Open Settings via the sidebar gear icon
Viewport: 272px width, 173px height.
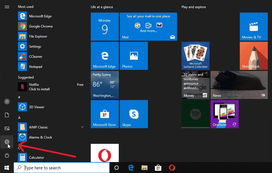click(7, 142)
